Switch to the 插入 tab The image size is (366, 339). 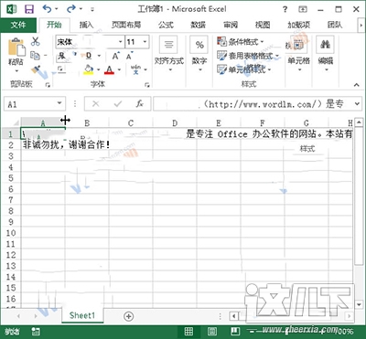tap(86, 25)
